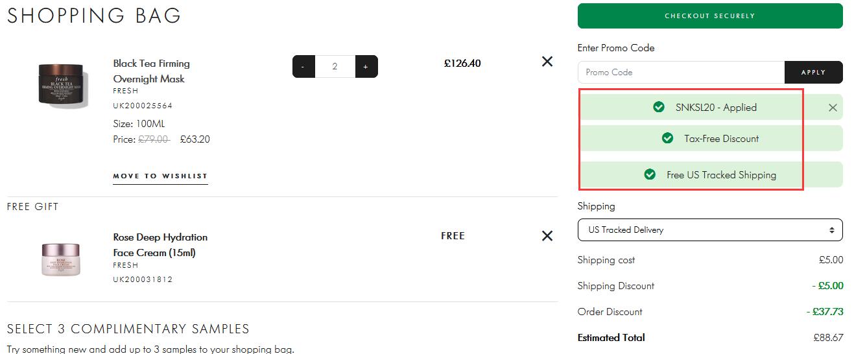This screenshot has width=854, height=354.
Task: Click the Tax-Free Discount banner
Action: coord(710,138)
